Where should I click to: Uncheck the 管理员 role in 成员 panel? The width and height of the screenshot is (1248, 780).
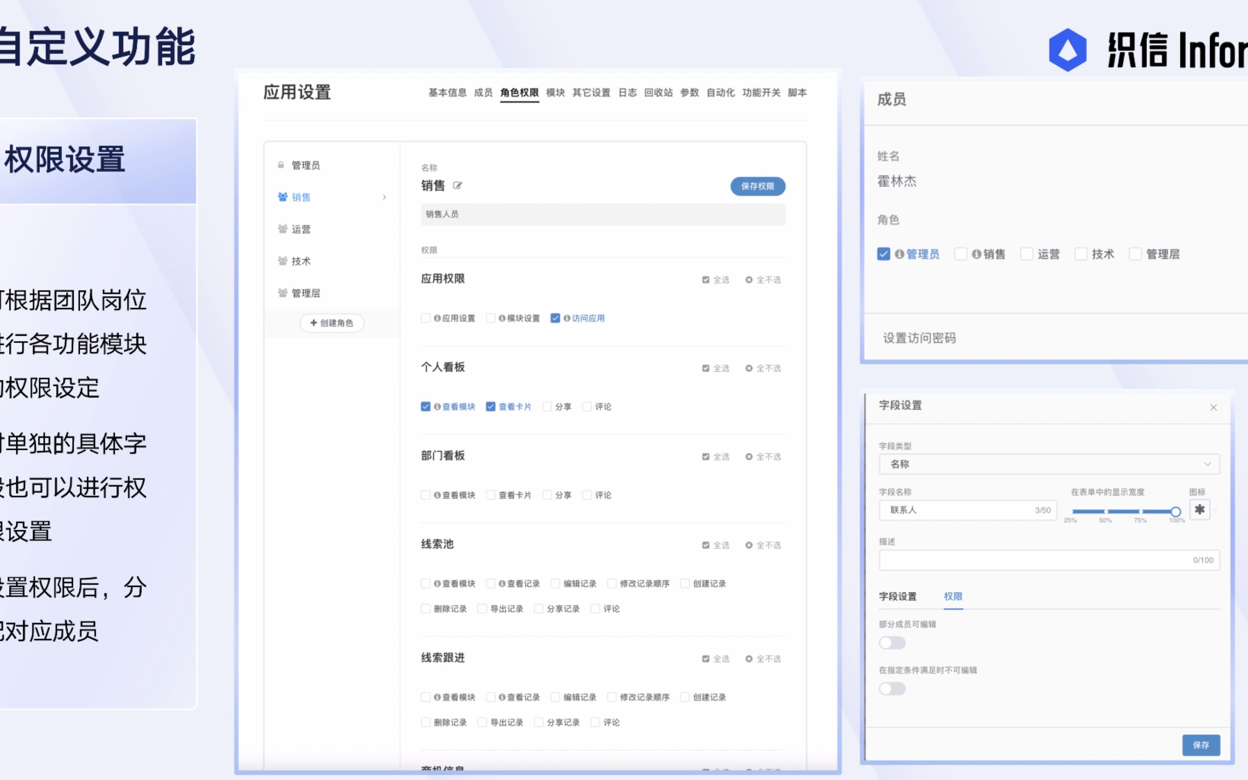883,254
